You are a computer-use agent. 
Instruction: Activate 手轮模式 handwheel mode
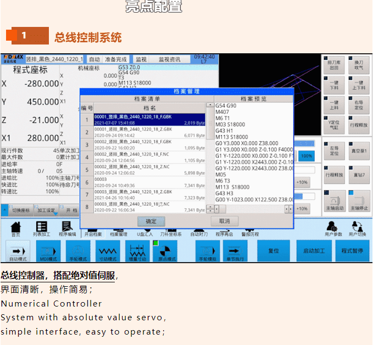pyautogui.click(x=78, y=251)
